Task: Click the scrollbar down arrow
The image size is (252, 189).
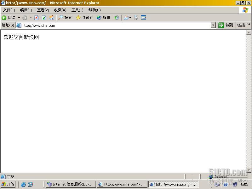Action: 249,170
